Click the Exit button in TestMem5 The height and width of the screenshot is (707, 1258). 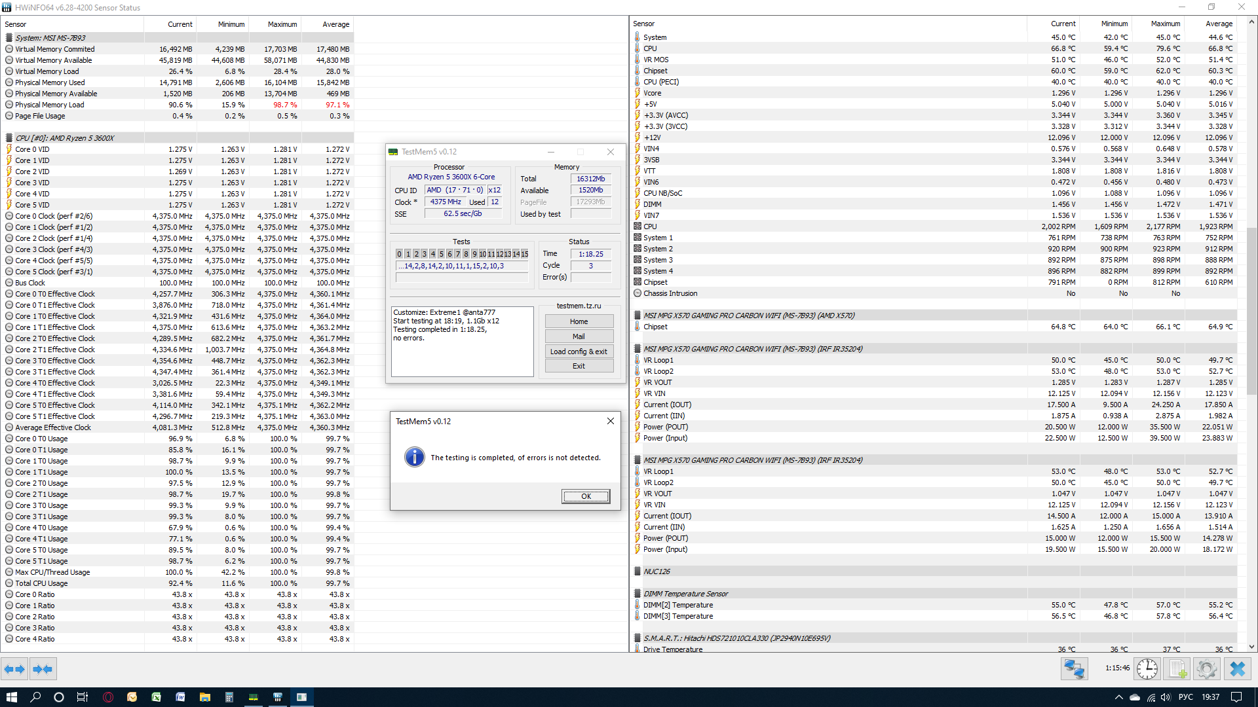pyautogui.click(x=579, y=366)
